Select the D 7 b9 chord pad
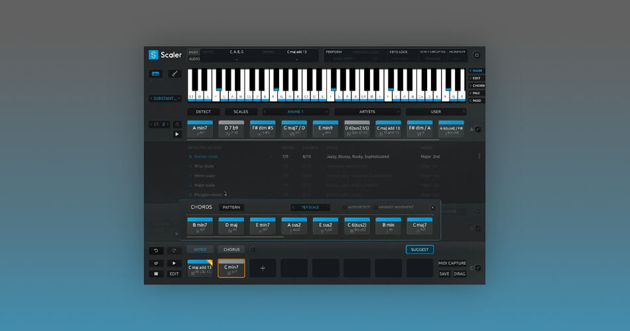The width and height of the screenshot is (630, 331). (x=231, y=129)
